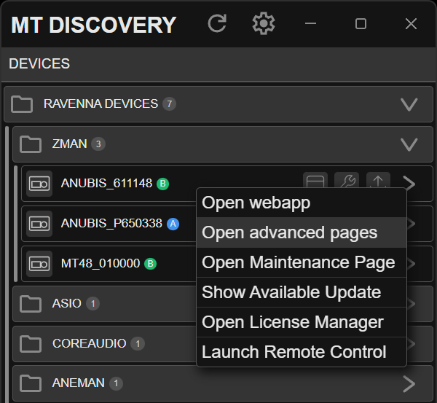The width and height of the screenshot is (437, 403).
Task: Select Show Available Update menu entry
Action: pyautogui.click(x=302, y=292)
